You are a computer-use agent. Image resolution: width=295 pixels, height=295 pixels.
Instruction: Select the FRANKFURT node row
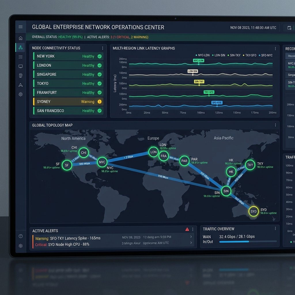68,92
